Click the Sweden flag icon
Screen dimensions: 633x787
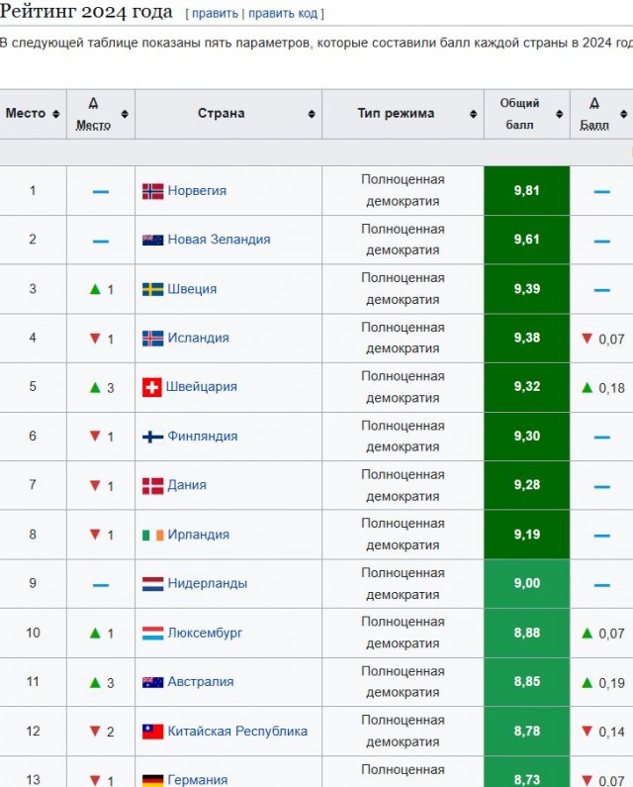[152, 290]
